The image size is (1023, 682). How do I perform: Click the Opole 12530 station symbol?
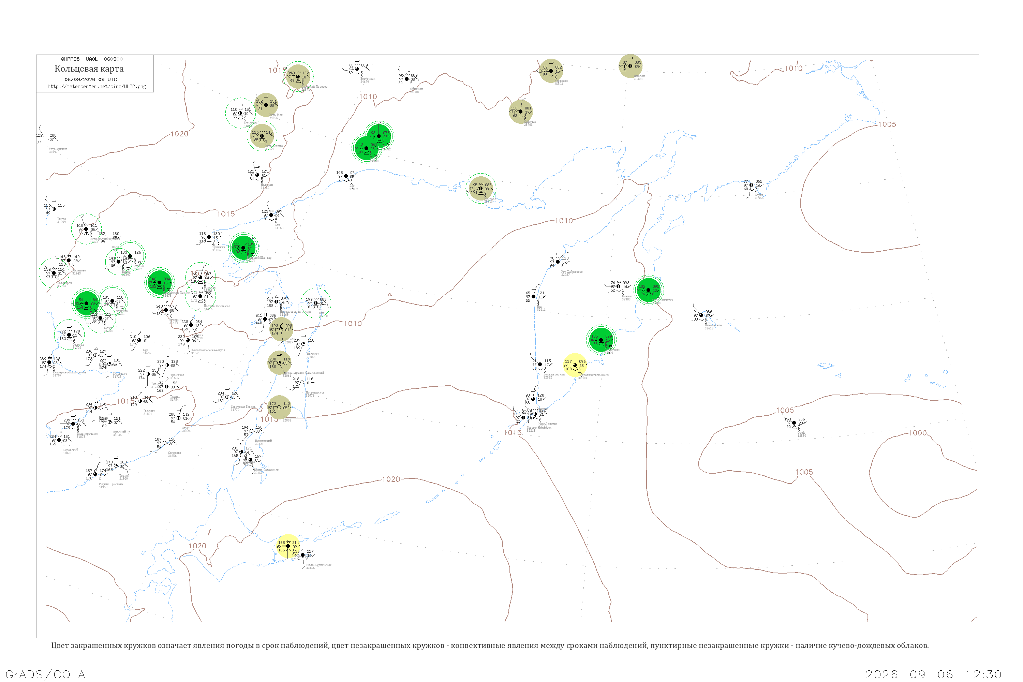(x=794, y=423)
